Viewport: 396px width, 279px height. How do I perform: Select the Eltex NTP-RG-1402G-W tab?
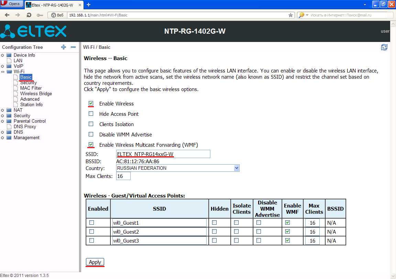click(52, 5)
